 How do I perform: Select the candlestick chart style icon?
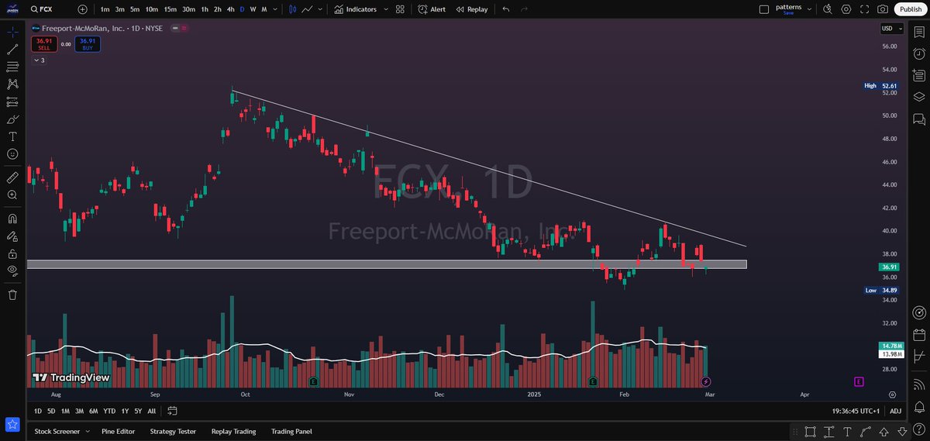[292, 9]
